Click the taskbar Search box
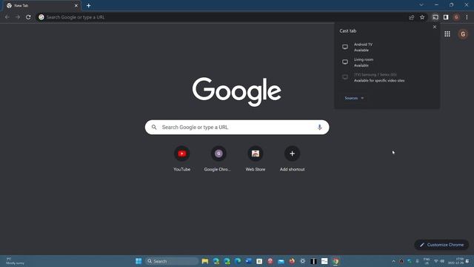 (x=172, y=261)
